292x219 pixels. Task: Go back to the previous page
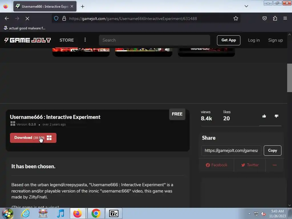coord(7,19)
